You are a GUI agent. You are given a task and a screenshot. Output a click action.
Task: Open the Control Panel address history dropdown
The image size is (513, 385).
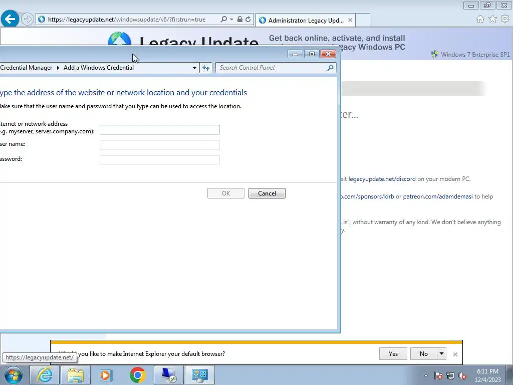pyautogui.click(x=195, y=68)
